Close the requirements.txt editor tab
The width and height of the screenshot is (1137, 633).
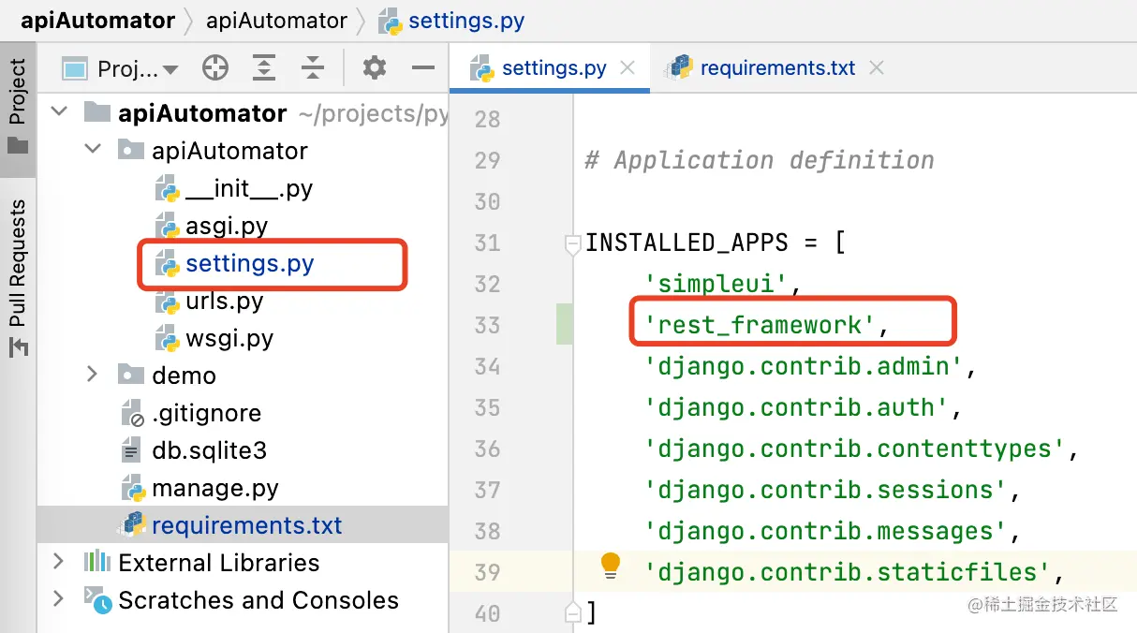(x=876, y=68)
